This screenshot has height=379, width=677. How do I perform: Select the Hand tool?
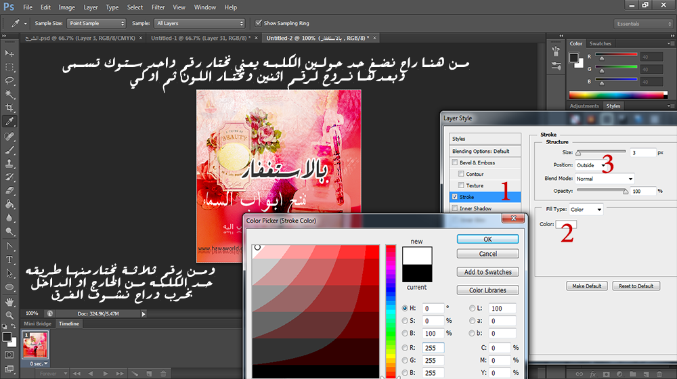pyautogui.click(x=9, y=301)
